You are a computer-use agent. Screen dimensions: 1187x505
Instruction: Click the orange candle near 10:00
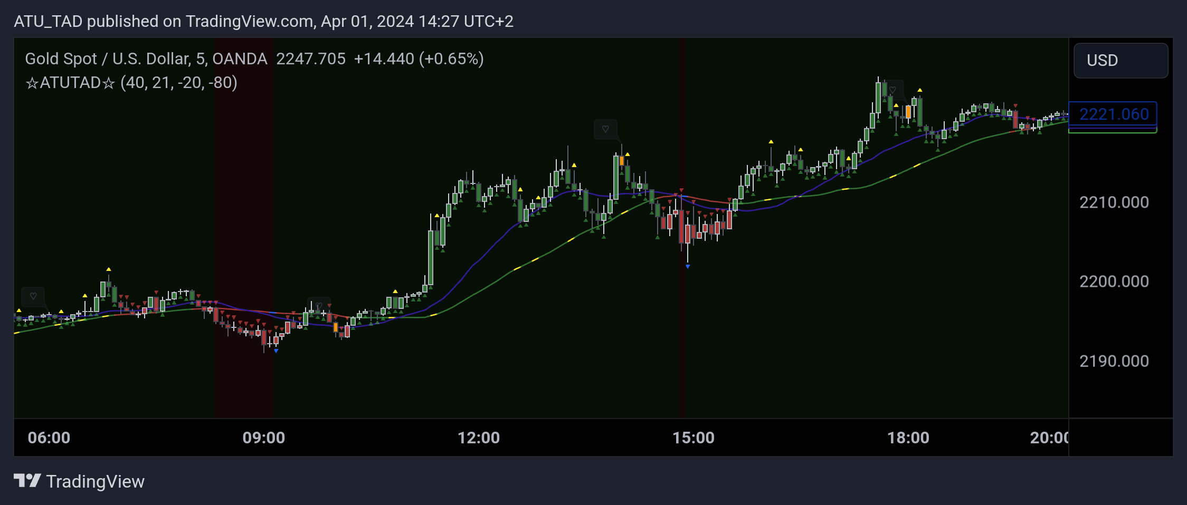pyautogui.click(x=336, y=328)
